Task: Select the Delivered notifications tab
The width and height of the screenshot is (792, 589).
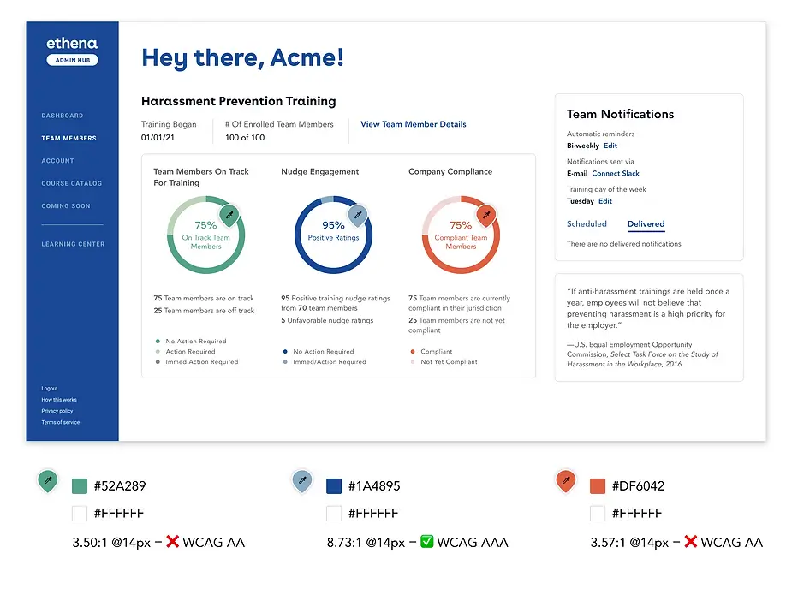Action: click(x=646, y=223)
